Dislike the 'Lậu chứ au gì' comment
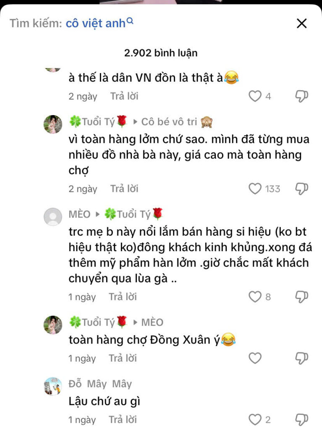 click(x=301, y=420)
